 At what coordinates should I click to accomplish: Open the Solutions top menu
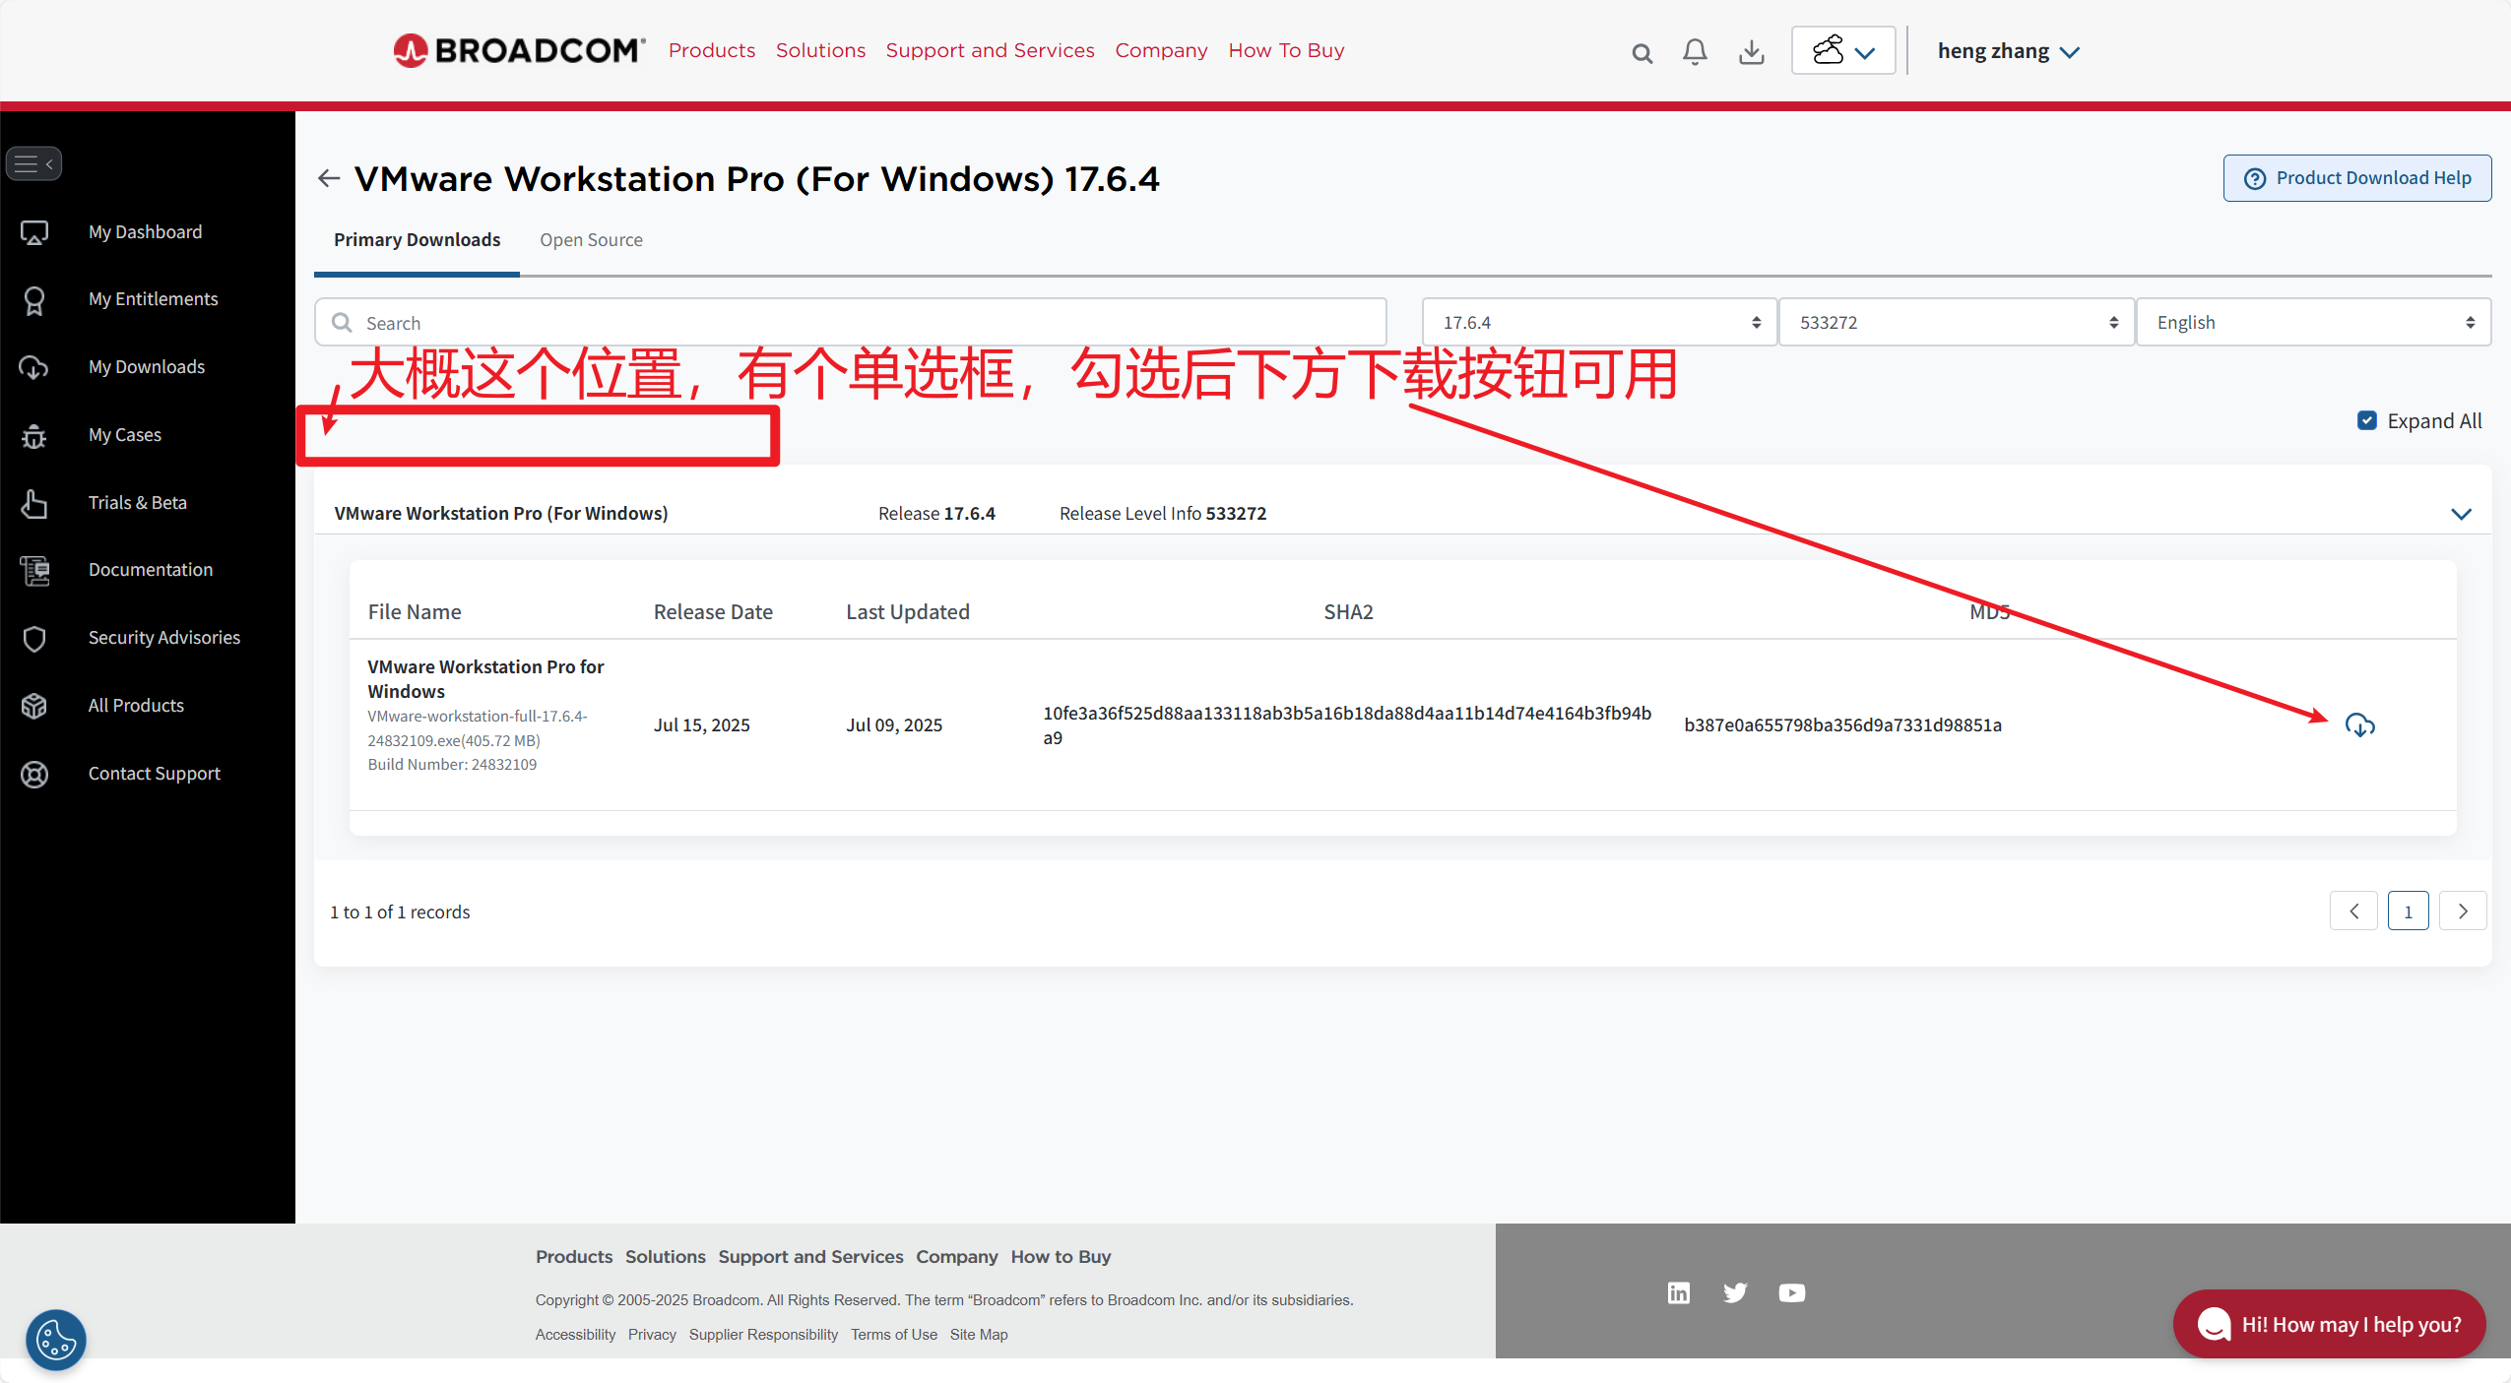[x=820, y=50]
